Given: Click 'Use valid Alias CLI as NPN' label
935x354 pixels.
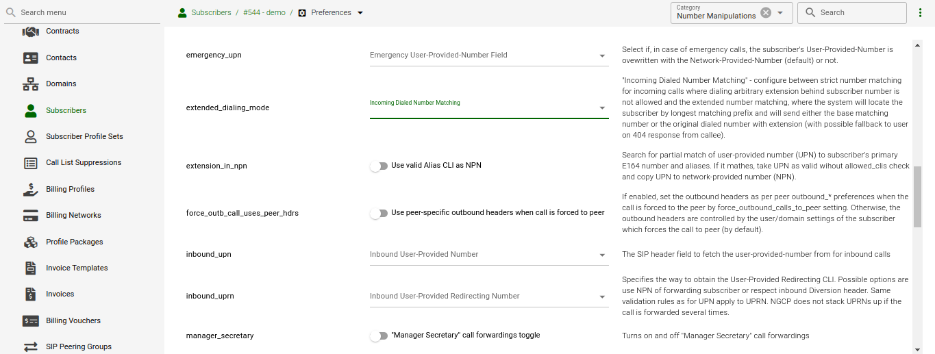Looking at the screenshot, I should click(x=436, y=166).
